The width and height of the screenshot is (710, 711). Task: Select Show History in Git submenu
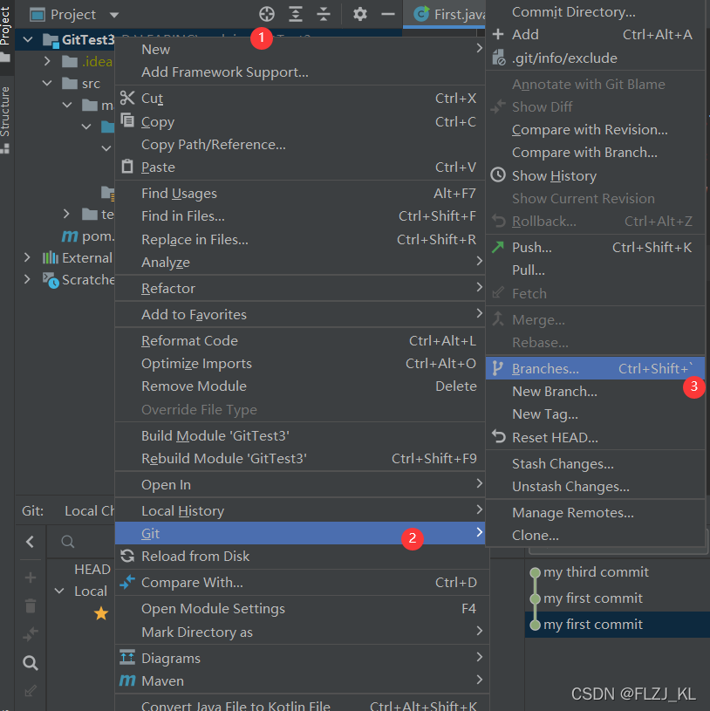tap(595, 175)
